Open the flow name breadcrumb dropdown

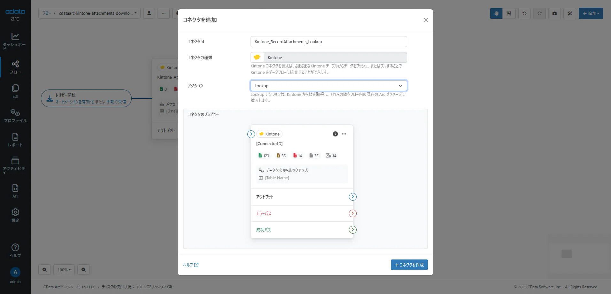(98, 13)
